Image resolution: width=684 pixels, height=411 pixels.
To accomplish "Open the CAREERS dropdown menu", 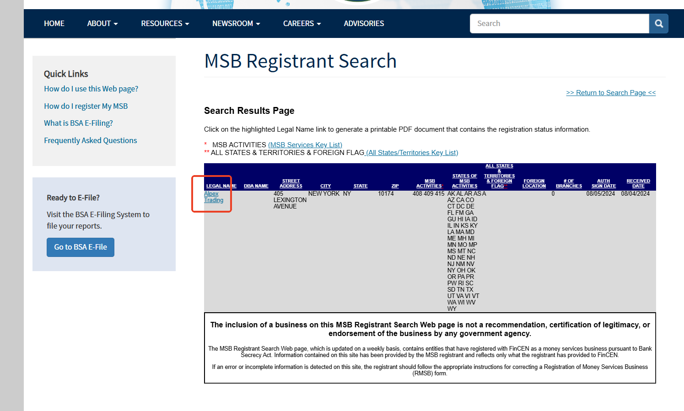I will 302,24.
